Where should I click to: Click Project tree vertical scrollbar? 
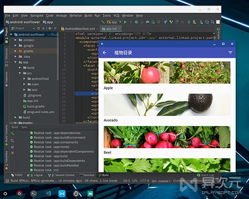[58, 56]
